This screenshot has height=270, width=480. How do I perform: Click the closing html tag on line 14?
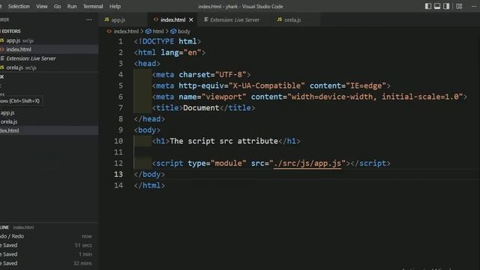click(x=149, y=185)
